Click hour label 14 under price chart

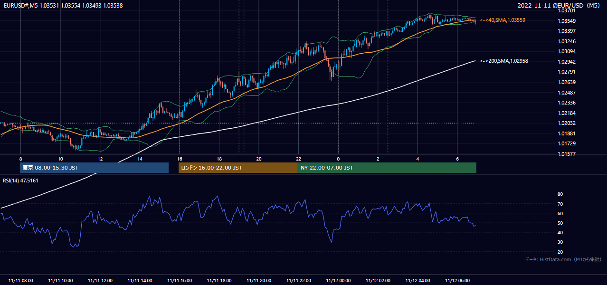(140, 159)
